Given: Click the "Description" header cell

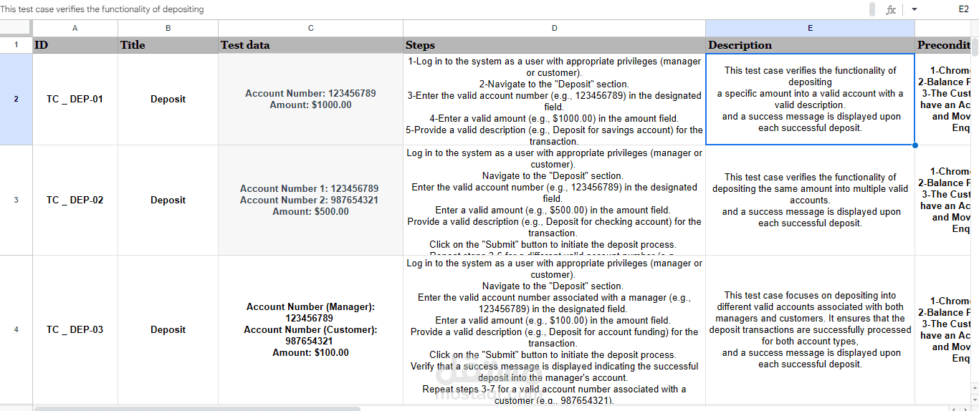Looking at the screenshot, I should click(x=811, y=44).
